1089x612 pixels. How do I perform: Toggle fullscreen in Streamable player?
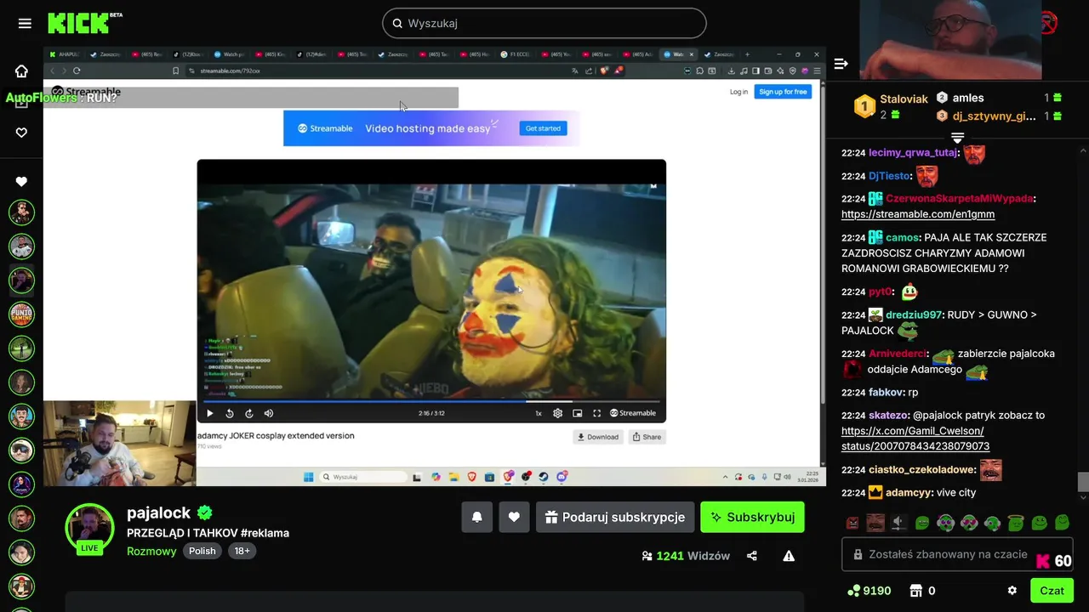point(596,413)
